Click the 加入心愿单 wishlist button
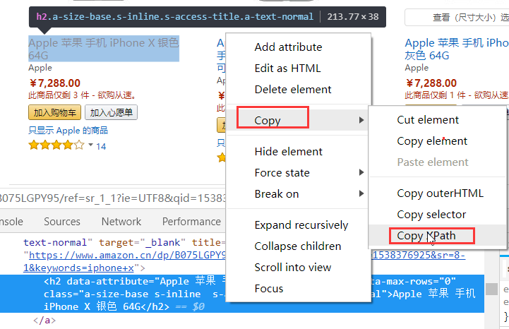This screenshot has height=329, width=509. point(111,112)
